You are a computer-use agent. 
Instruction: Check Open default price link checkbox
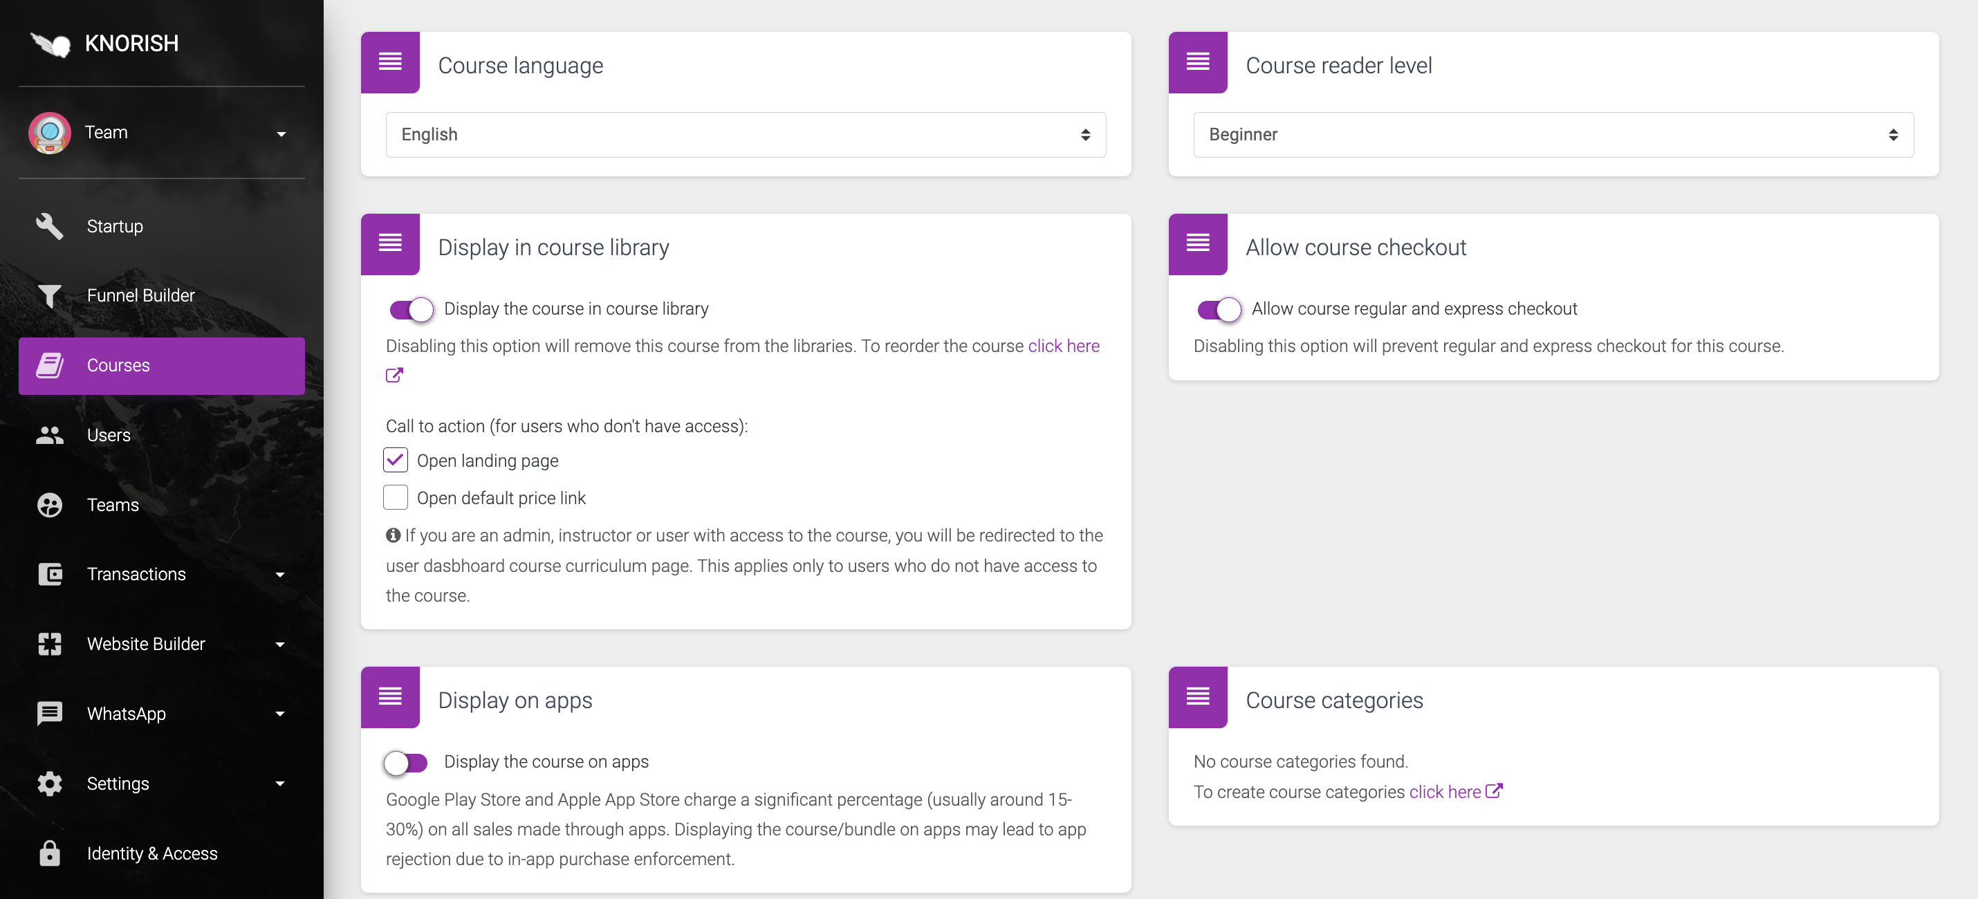(x=396, y=498)
